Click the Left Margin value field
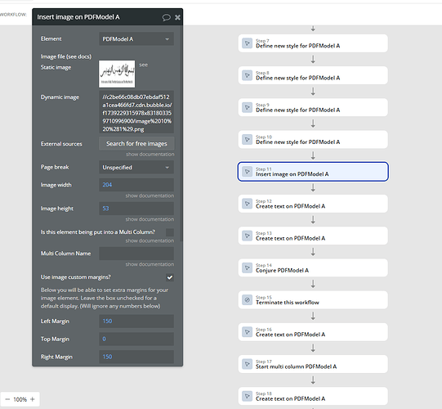Viewport: 442px width, 409px height. tap(136, 321)
